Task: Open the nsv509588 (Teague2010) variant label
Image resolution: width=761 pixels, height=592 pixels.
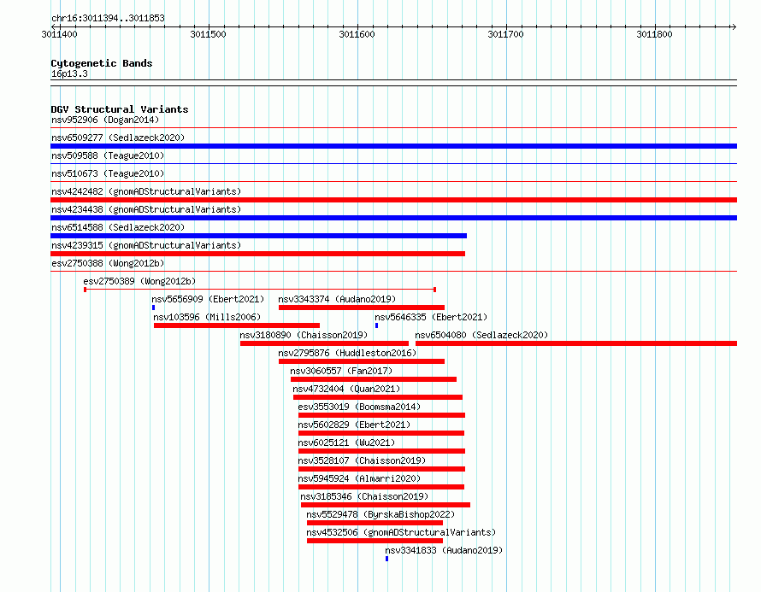Action: (108, 155)
